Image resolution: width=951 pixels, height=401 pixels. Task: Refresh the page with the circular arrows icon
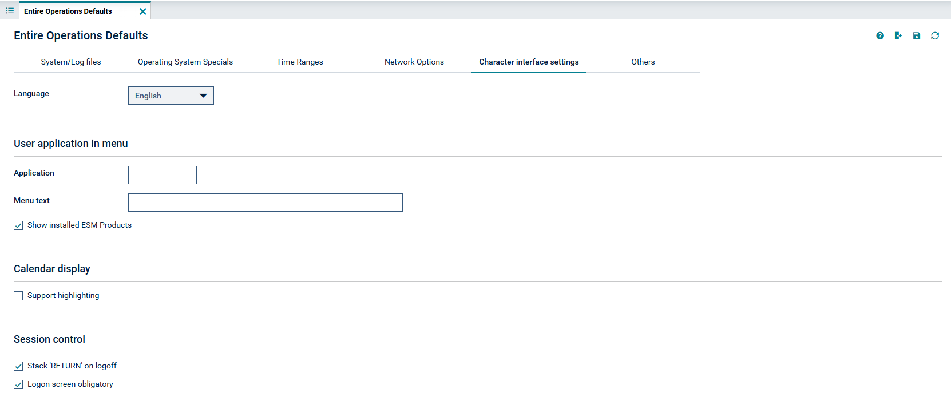coord(935,36)
